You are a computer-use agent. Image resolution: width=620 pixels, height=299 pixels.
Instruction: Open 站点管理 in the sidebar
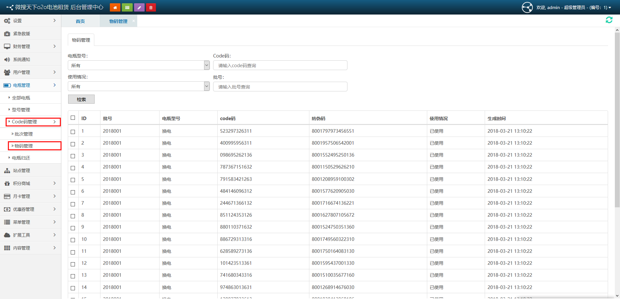pyautogui.click(x=22, y=170)
